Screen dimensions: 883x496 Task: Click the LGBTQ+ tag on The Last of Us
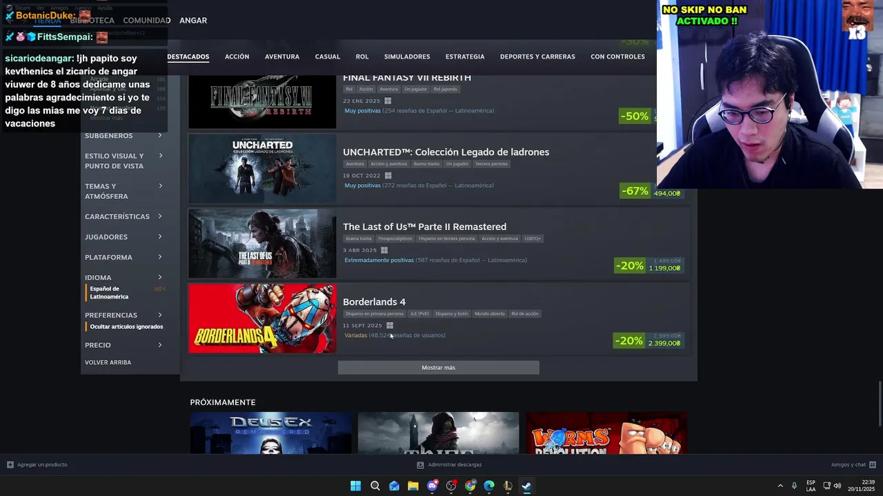click(x=533, y=238)
